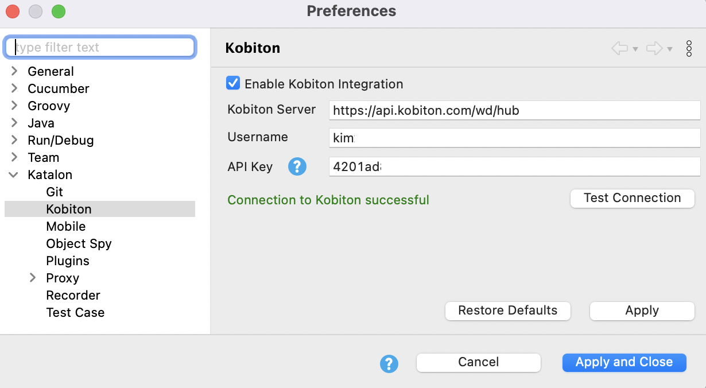Select the Object Spy preferences entry
Image resolution: width=706 pixels, height=388 pixels.
79,243
